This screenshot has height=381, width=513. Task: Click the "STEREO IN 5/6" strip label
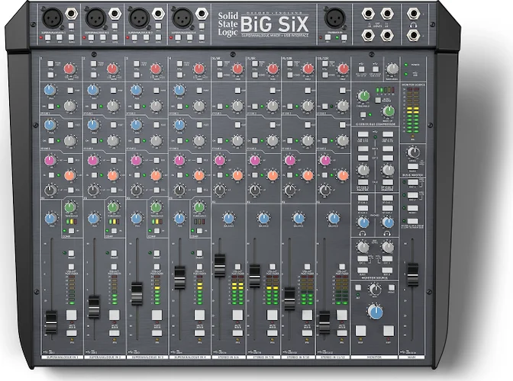[x=228, y=357]
